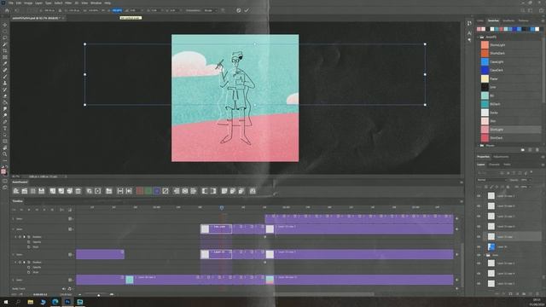
Task: Open File Explorer from the taskbar
Action: click(x=31, y=302)
